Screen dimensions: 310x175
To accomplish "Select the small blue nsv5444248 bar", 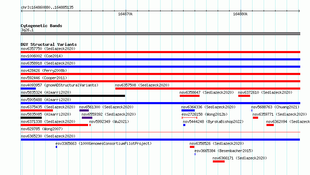I will [184, 125].
